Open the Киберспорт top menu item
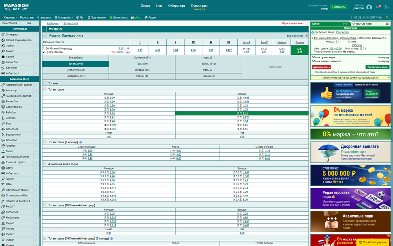The image size is (393, 246). point(176,6)
